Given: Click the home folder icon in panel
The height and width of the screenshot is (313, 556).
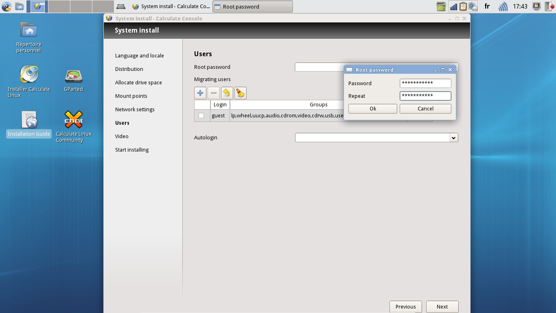Looking at the screenshot, I should [19, 7].
